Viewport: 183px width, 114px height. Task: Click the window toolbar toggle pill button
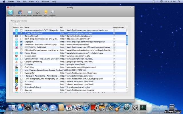tap(132, 7)
